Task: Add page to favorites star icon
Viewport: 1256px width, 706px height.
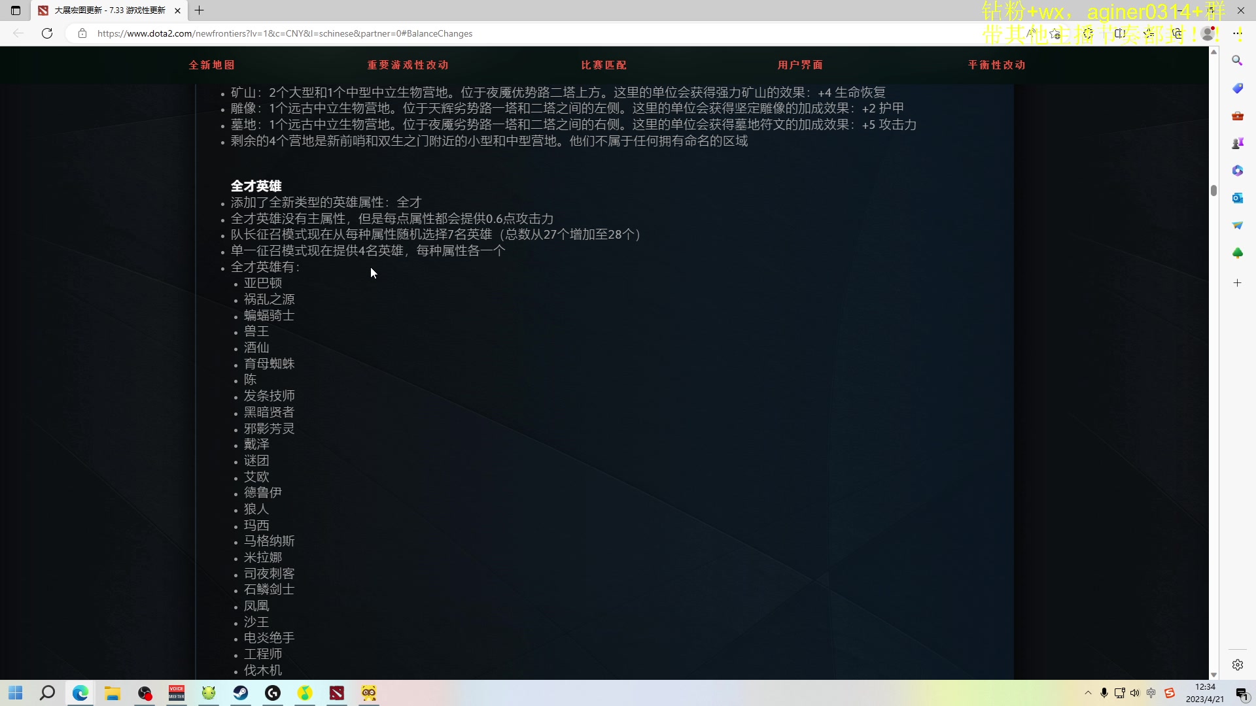Action: (1055, 33)
